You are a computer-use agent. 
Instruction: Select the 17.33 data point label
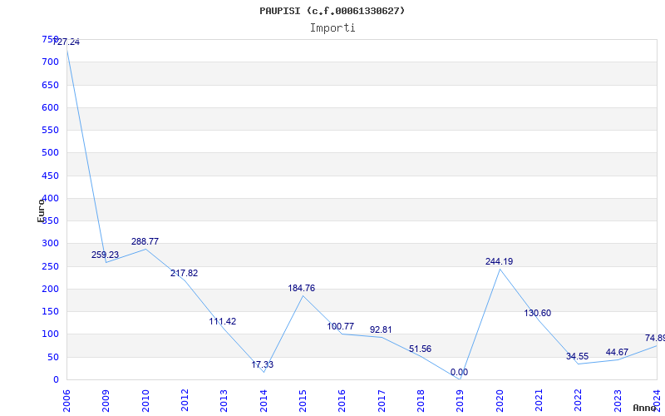262,364
